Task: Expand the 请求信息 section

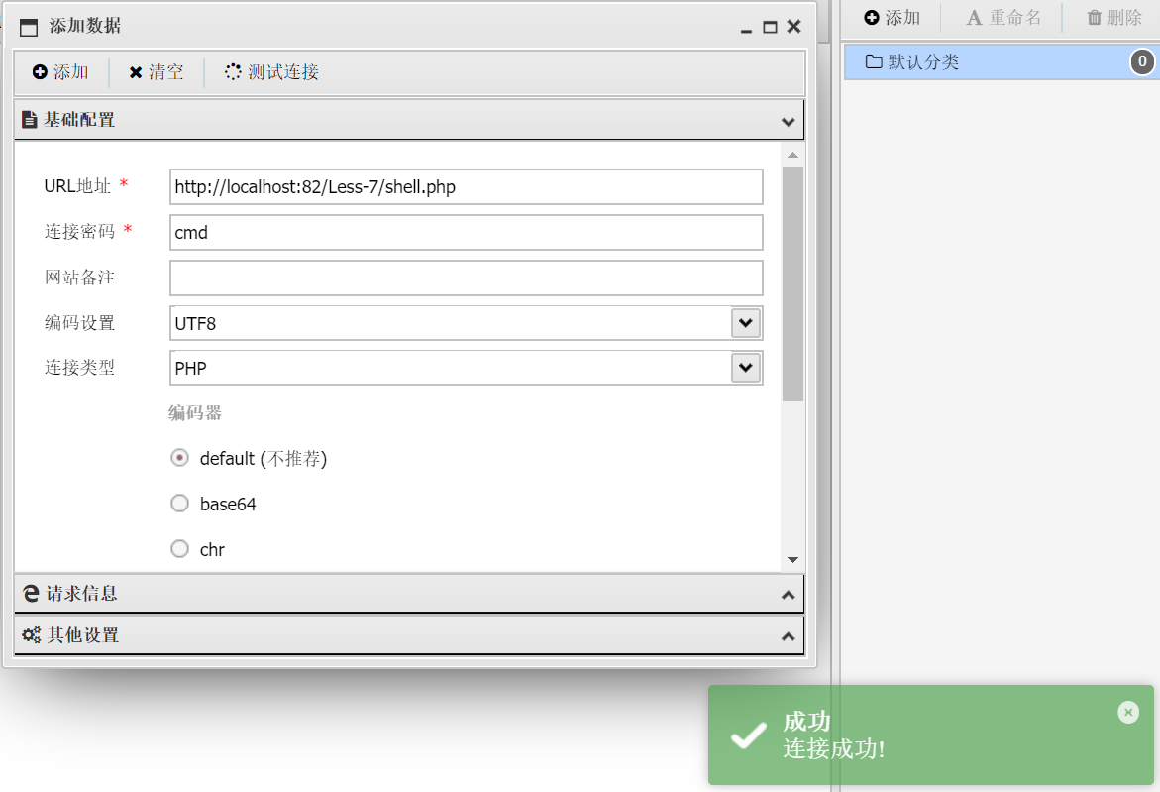Action: click(788, 595)
